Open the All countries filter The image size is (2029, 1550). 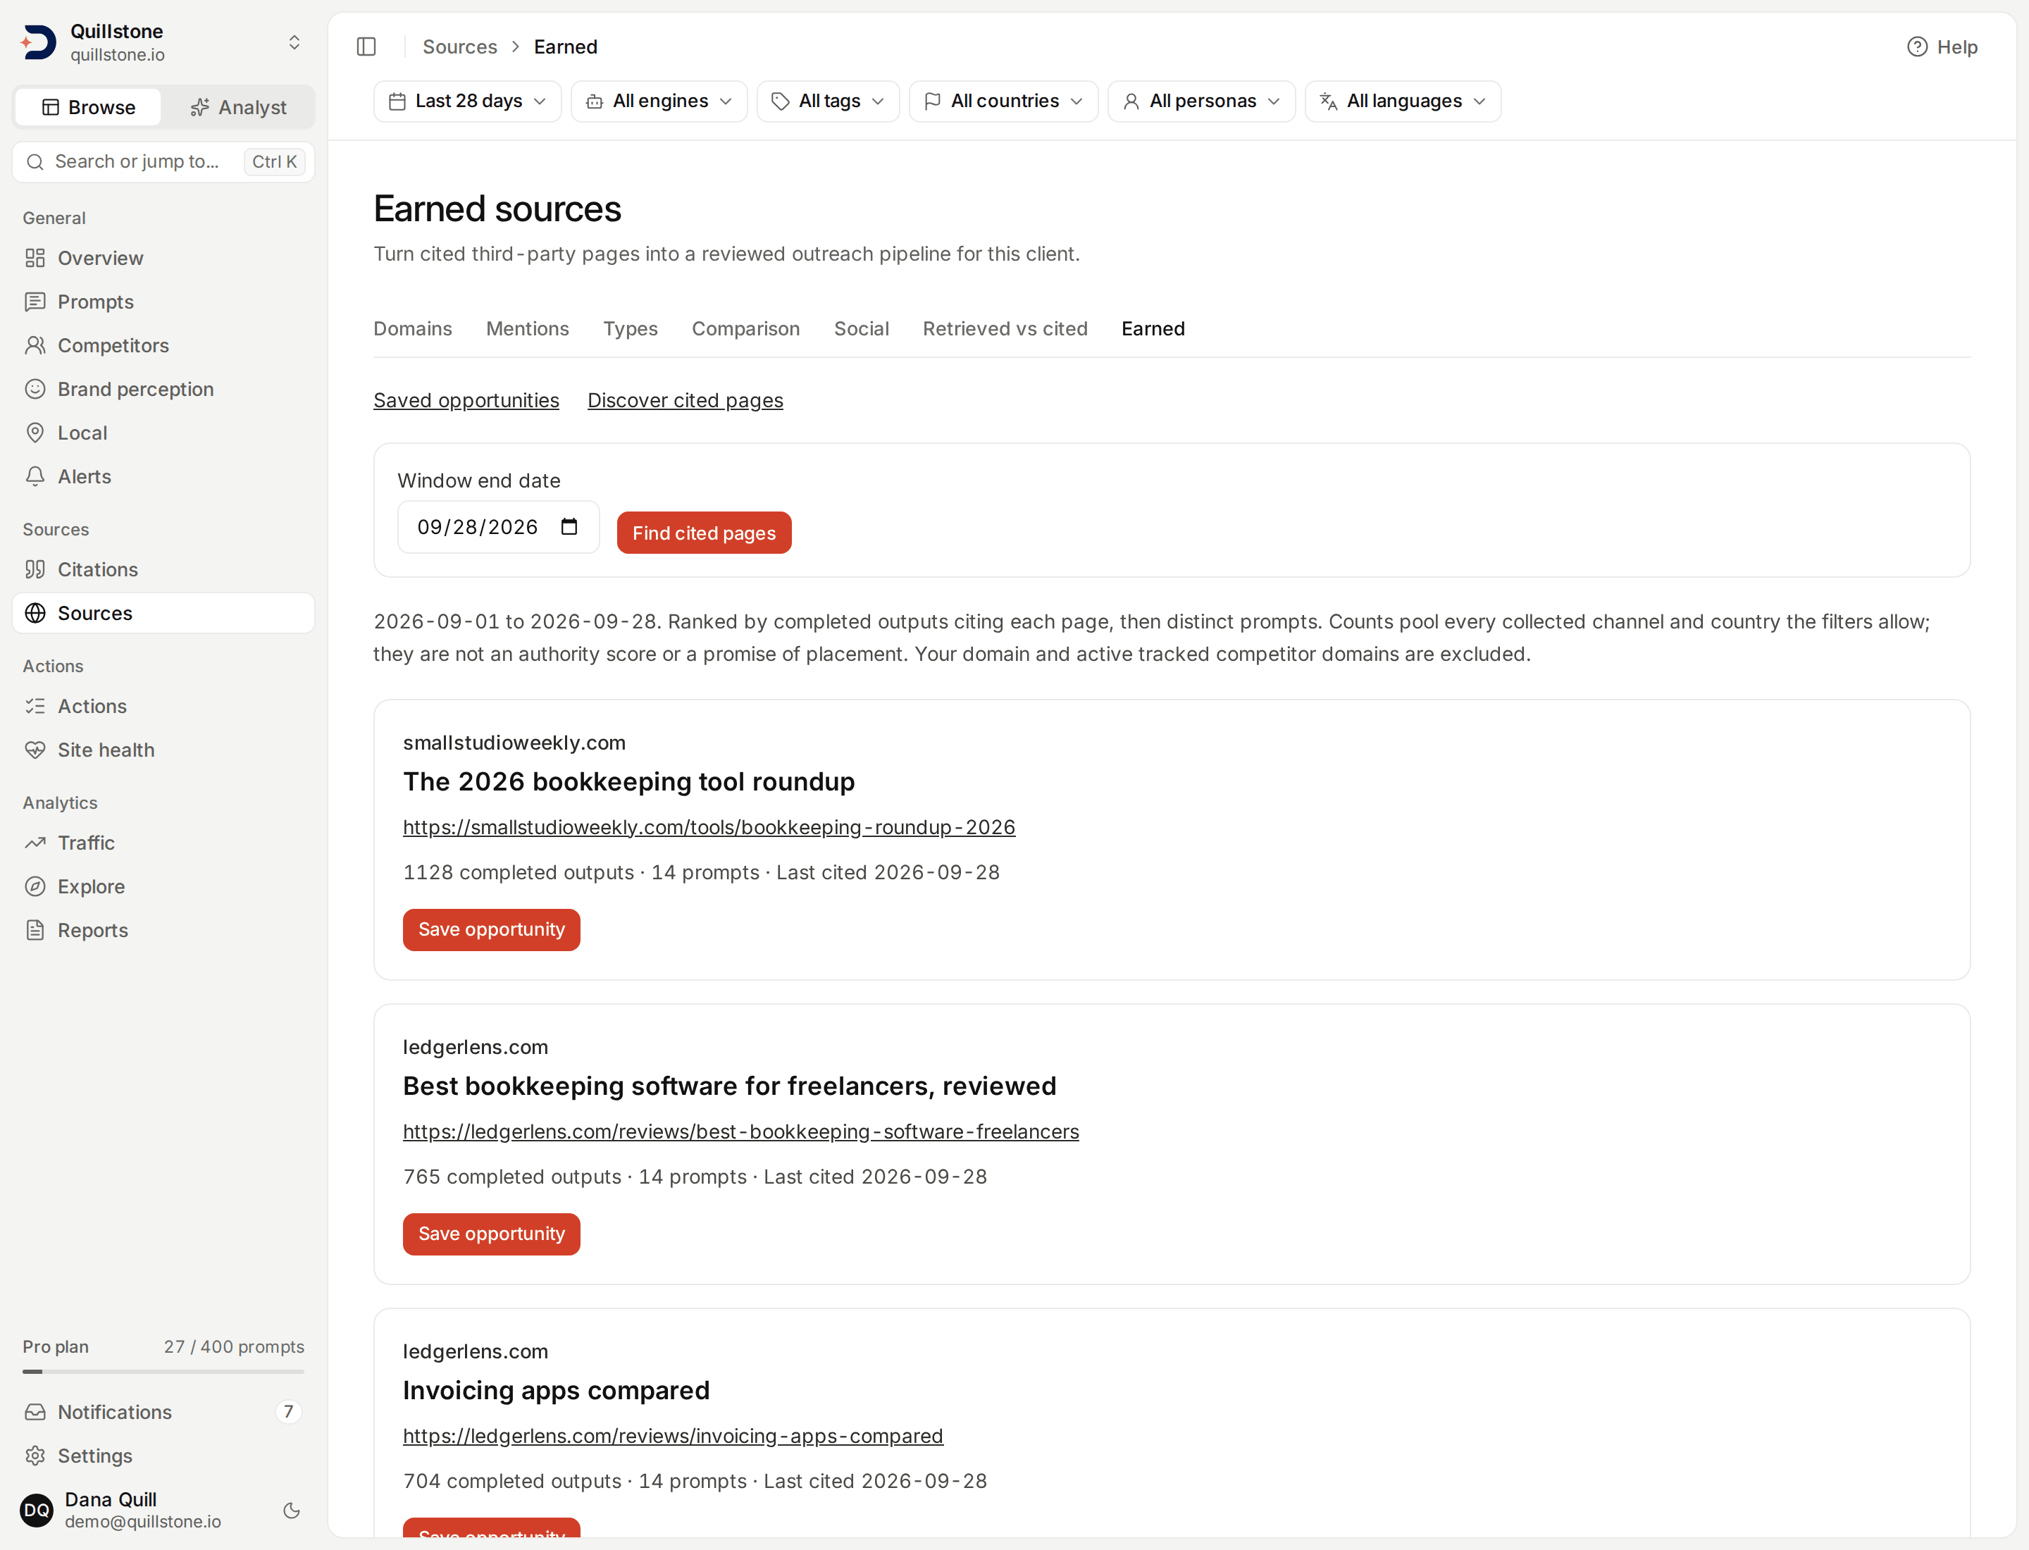tap(1003, 101)
